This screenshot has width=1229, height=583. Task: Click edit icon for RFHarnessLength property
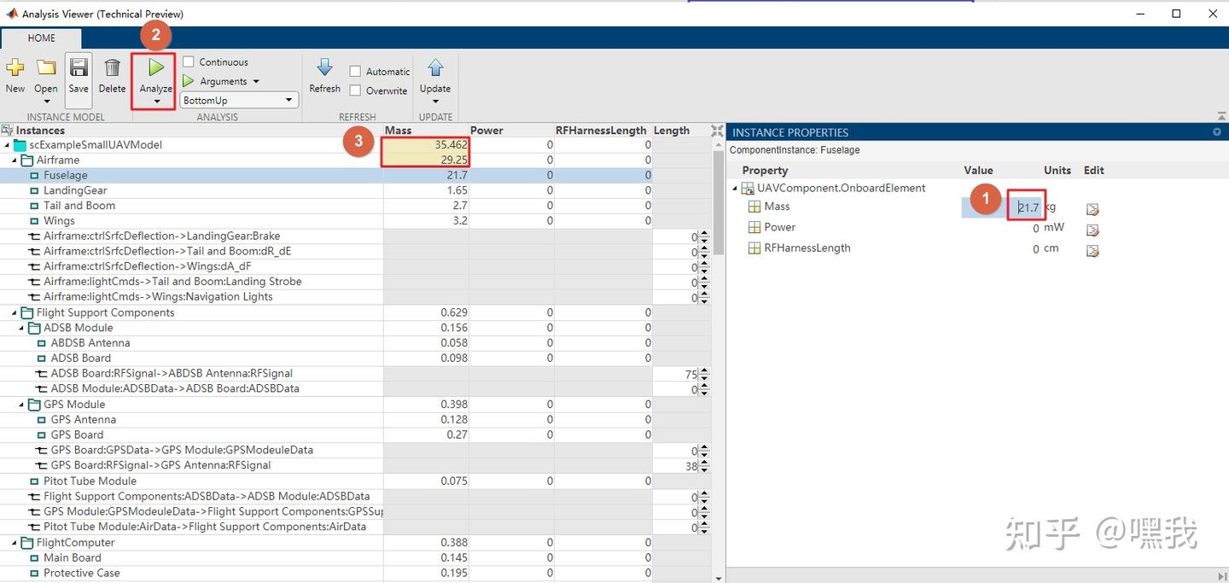1092,250
